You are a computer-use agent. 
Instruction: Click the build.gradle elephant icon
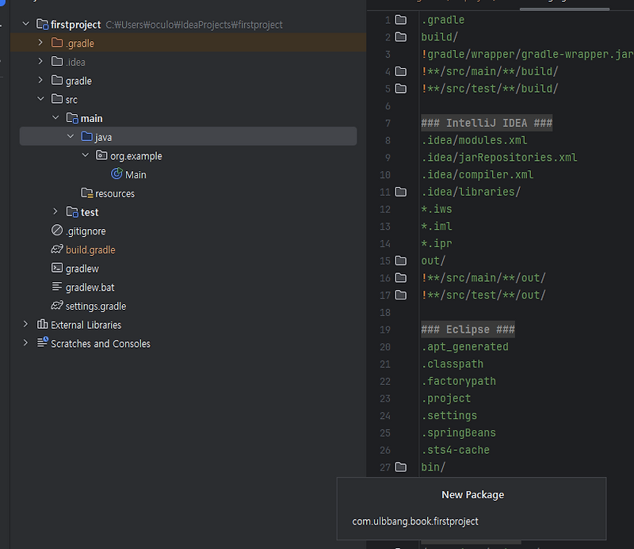57,250
